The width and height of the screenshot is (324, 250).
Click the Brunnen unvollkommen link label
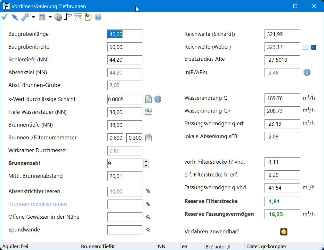(37, 204)
